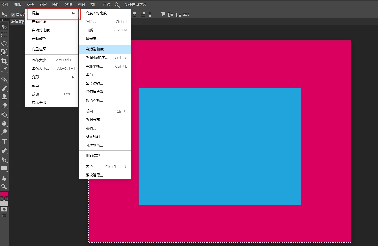Select the Clone Stamp tool
The width and height of the screenshot is (378, 246).
[4, 97]
